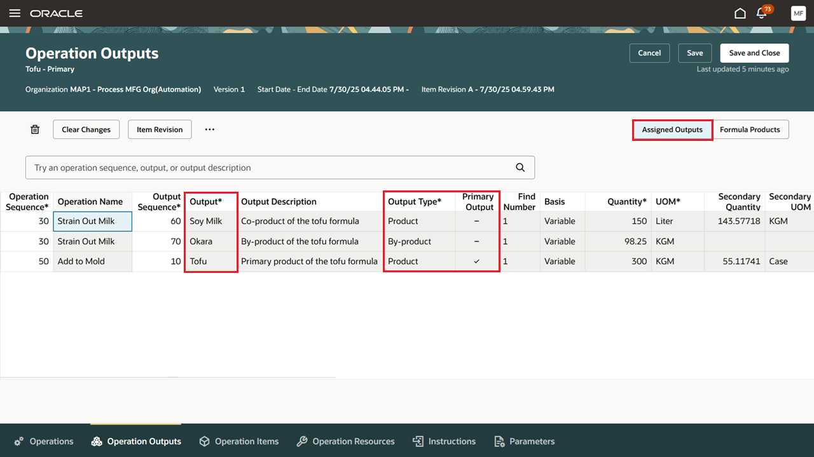Click the search magnifier icon
Viewport: 814px width, 457px height.
(520, 168)
